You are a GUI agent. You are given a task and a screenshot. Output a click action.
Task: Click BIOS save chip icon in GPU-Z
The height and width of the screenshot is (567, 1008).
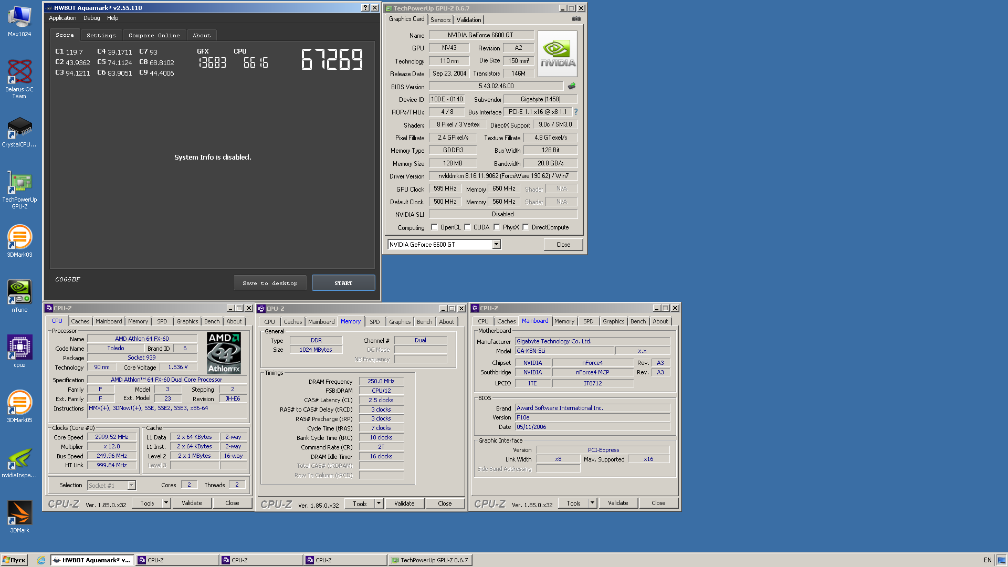[572, 86]
